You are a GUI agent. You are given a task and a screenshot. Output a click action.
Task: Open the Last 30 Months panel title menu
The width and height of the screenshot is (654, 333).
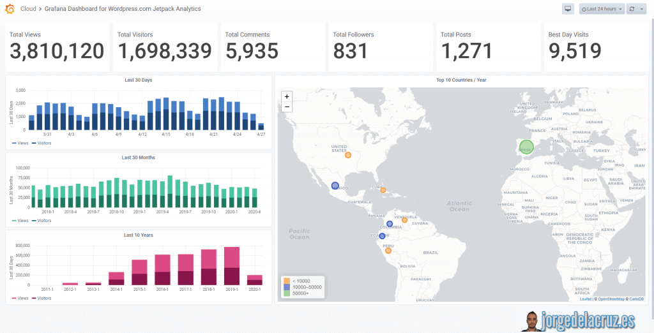(x=138, y=158)
